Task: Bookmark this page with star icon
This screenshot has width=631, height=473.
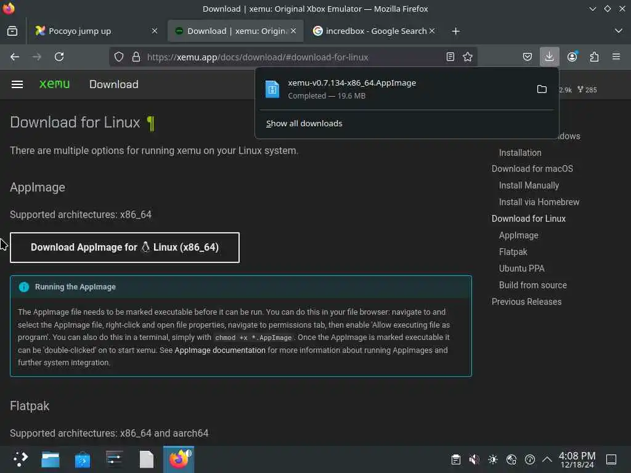Action: pyautogui.click(x=468, y=57)
